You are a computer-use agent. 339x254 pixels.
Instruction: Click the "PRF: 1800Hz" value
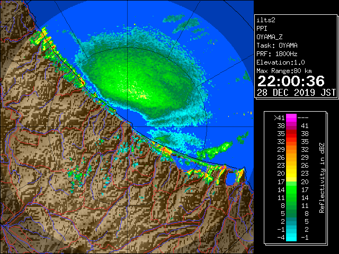(x=277, y=54)
